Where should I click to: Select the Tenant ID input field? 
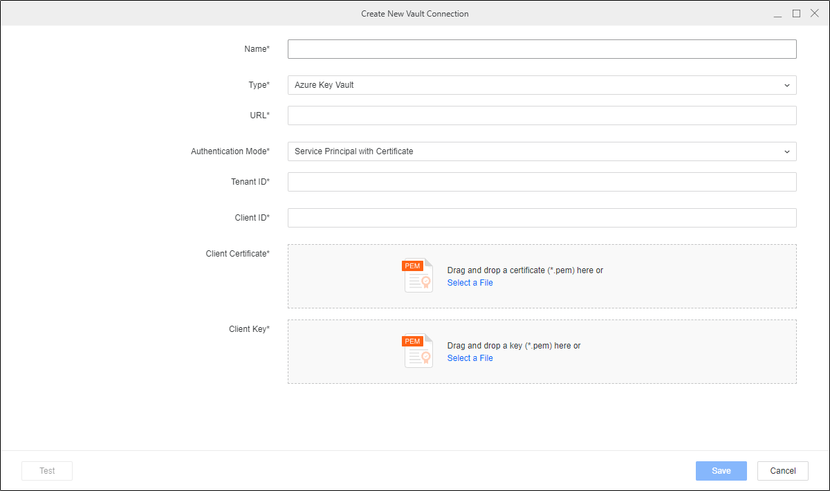[x=542, y=182]
